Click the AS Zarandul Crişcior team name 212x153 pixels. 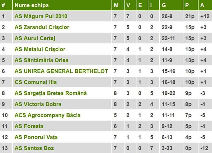click(x=42, y=27)
